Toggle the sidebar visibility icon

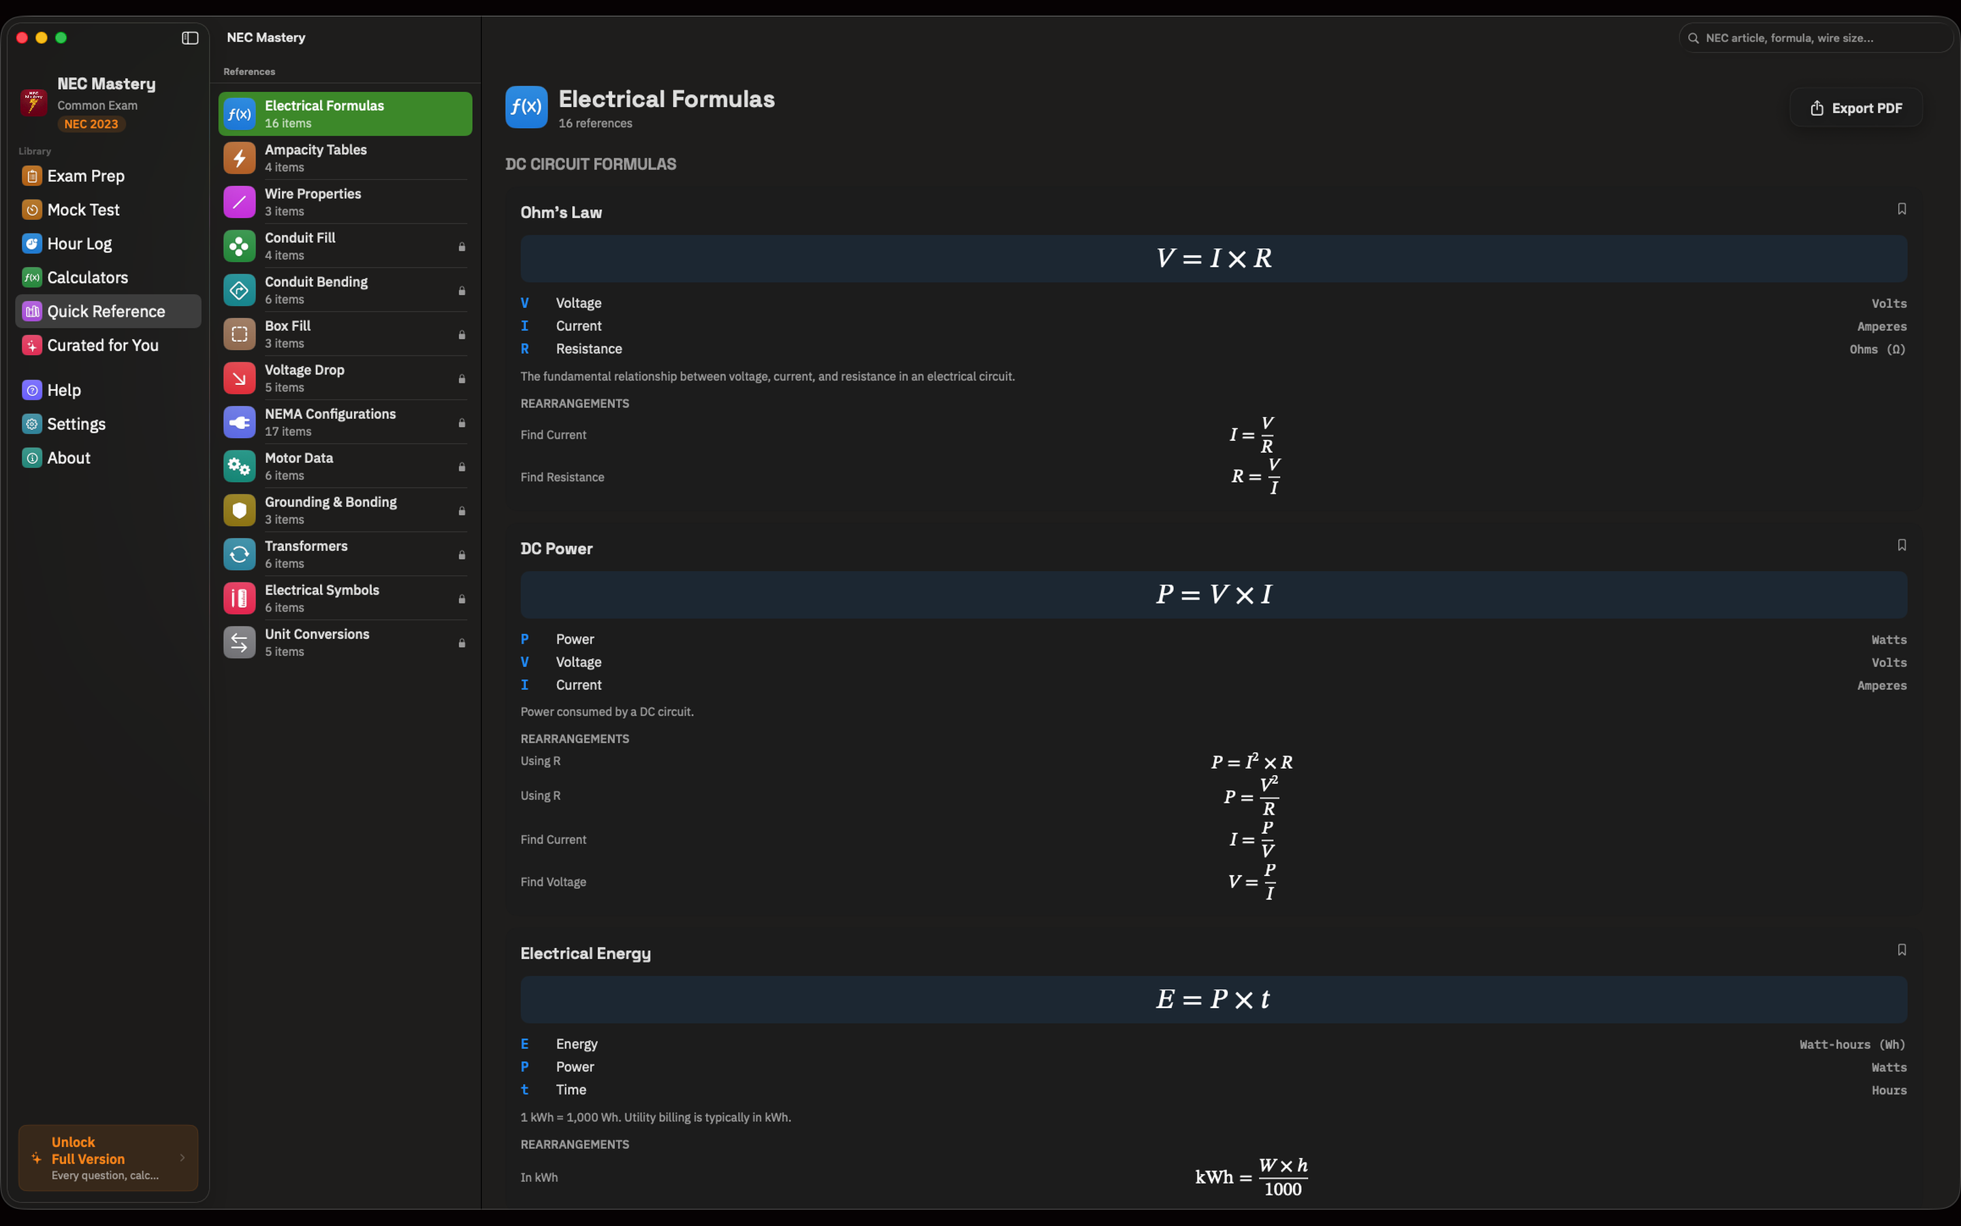(x=189, y=38)
